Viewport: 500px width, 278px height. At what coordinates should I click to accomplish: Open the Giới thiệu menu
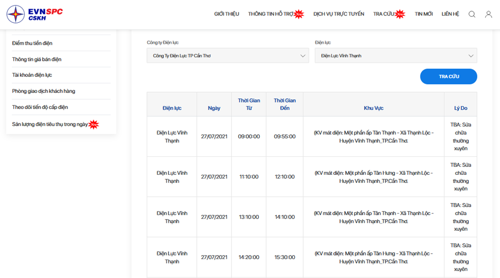tap(227, 14)
